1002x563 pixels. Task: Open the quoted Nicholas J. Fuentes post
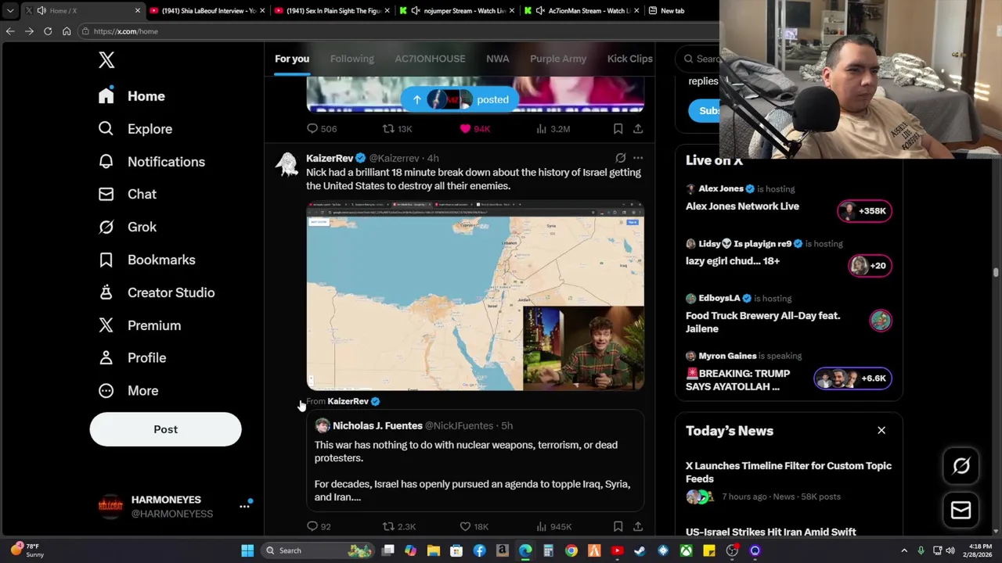point(475,461)
